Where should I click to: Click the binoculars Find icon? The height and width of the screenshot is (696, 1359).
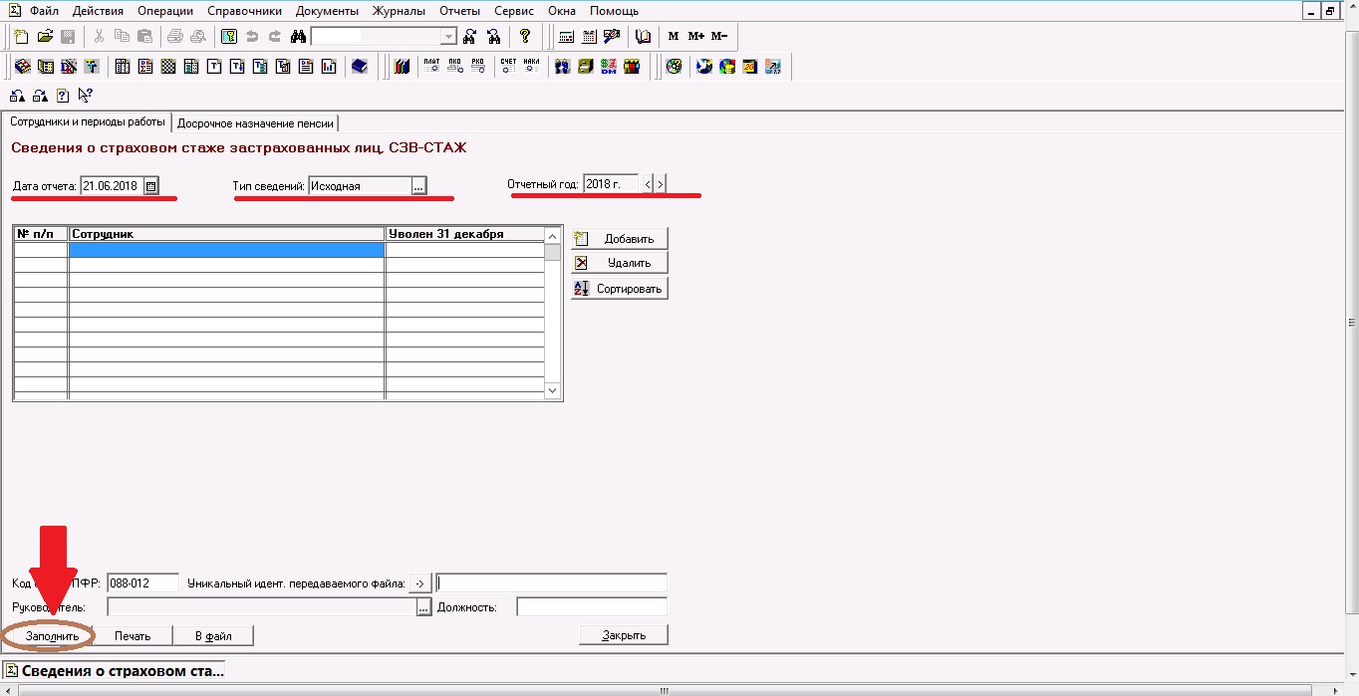[x=298, y=37]
